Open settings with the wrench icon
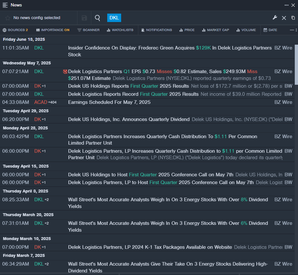The width and height of the screenshot is (298, 275). coord(275,18)
